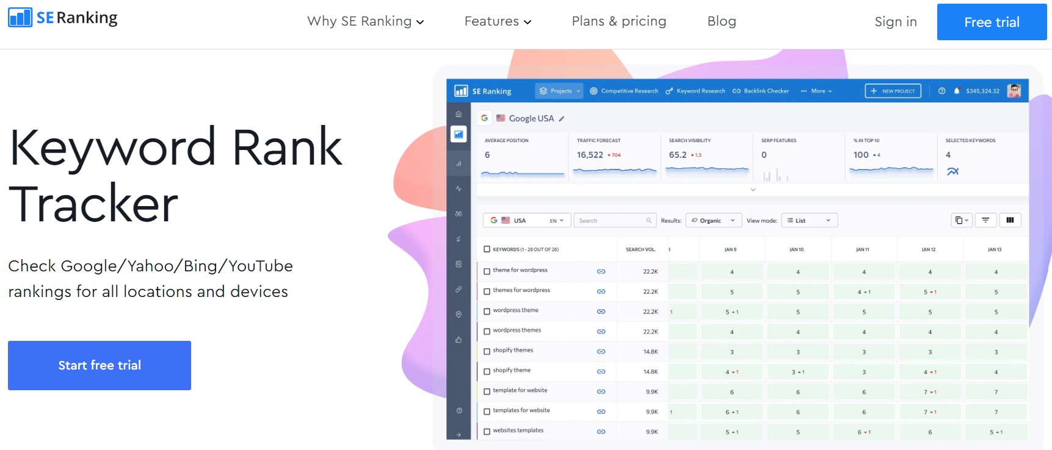The height and width of the screenshot is (450, 1052).
Task: Click the SE Ranking logo icon
Action: tap(20, 18)
